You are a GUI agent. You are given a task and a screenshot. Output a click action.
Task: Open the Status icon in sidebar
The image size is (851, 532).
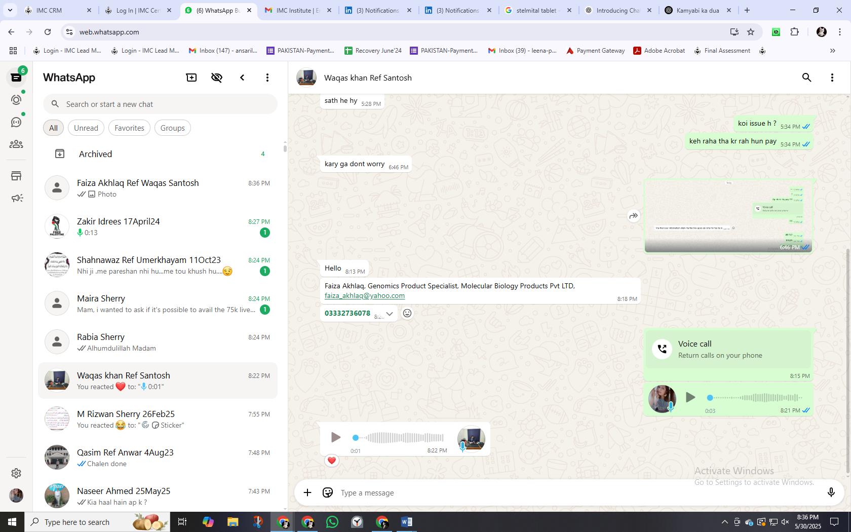point(16,100)
